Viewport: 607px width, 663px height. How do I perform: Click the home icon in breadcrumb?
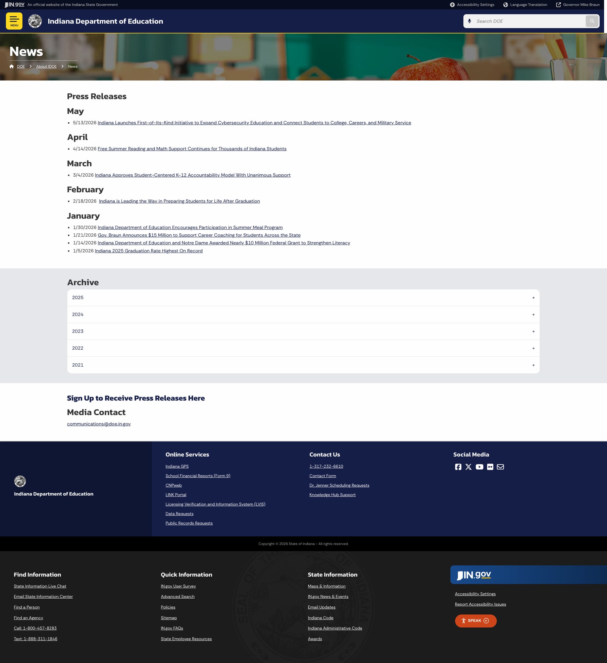(12, 66)
